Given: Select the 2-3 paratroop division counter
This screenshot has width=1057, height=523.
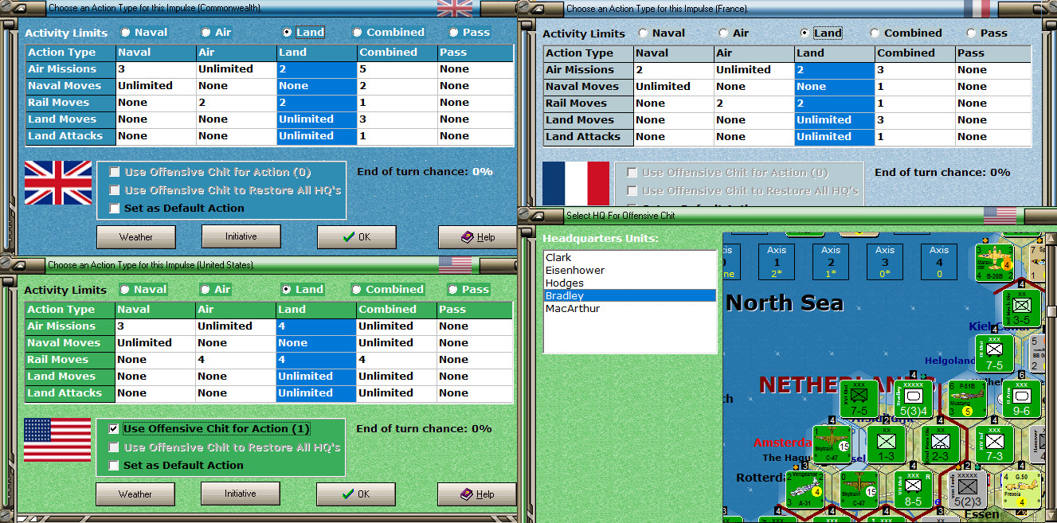Looking at the screenshot, I should click(940, 444).
